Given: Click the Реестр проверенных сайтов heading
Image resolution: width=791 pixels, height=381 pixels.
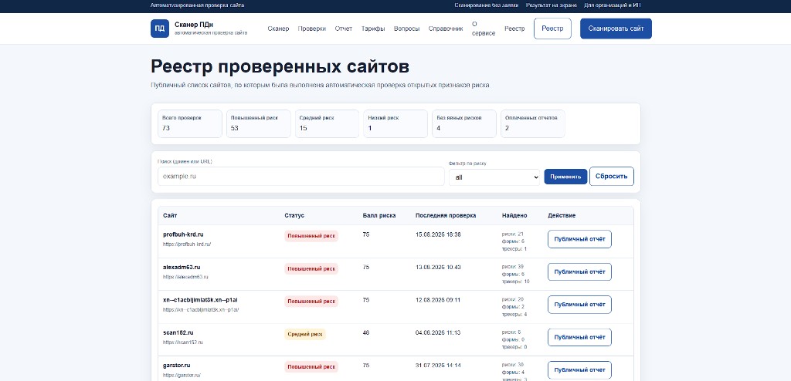Looking at the screenshot, I should (280, 66).
